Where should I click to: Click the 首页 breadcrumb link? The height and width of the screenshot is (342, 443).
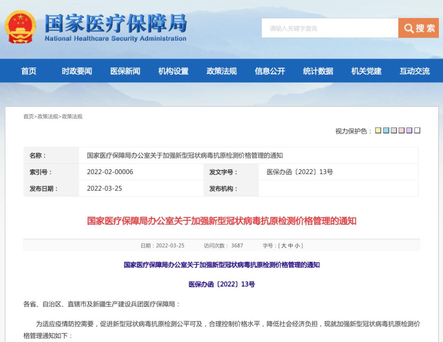[28, 116]
